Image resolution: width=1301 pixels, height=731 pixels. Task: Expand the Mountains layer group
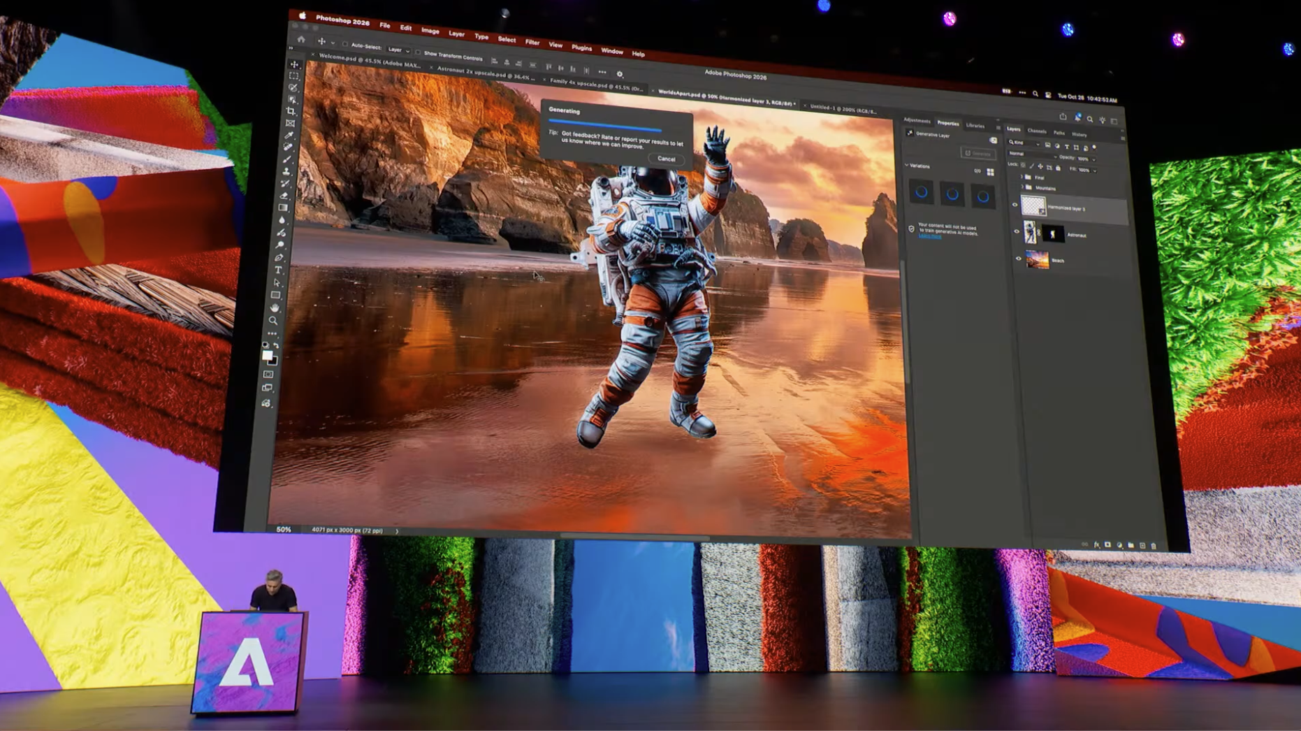click(x=1022, y=187)
